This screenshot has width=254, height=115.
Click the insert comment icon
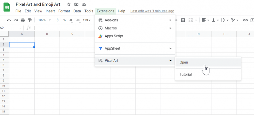tap(252, 20)
